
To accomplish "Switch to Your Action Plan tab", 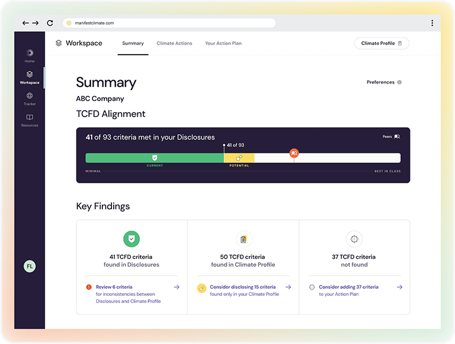I will pyautogui.click(x=223, y=43).
